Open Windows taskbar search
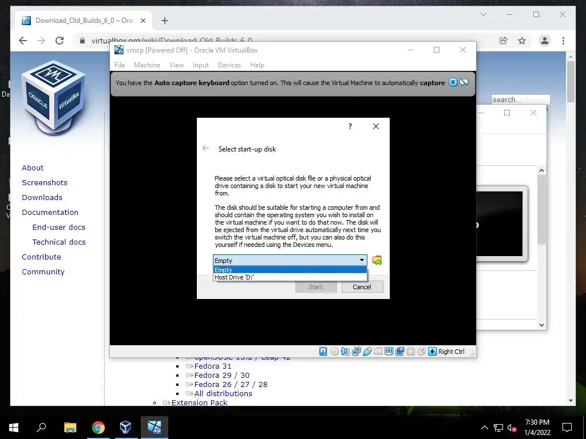 tap(41, 428)
